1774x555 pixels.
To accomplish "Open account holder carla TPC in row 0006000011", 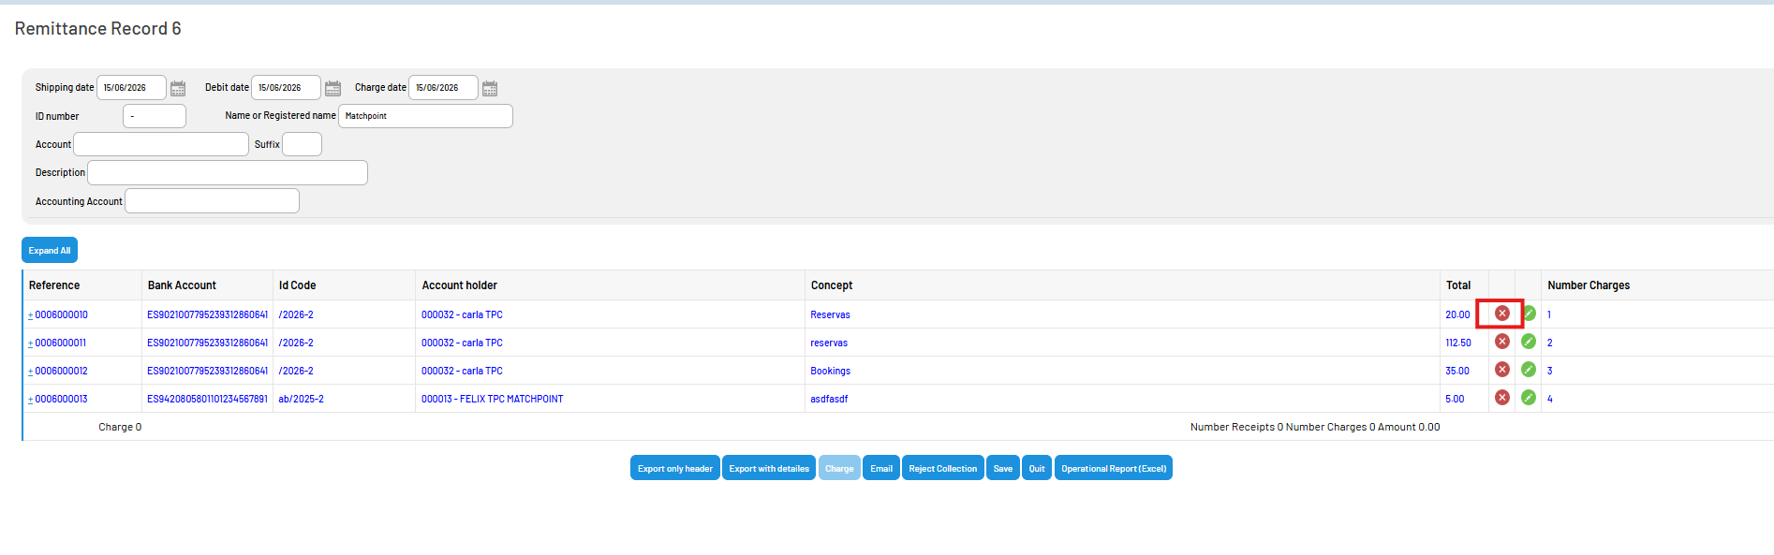I will tap(462, 343).
